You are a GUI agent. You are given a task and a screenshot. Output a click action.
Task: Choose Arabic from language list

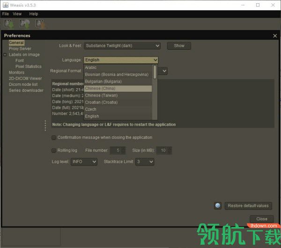(x=118, y=68)
